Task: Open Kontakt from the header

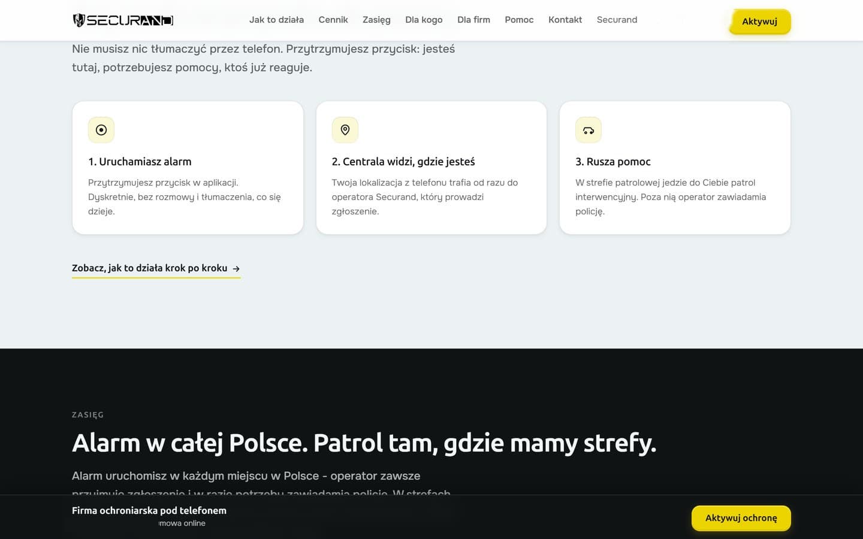Action: [565, 20]
